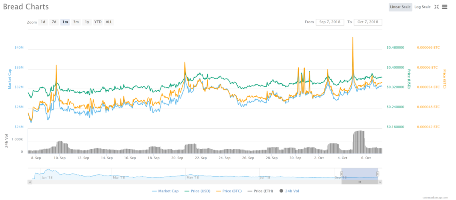This screenshot has width=456, height=200.
Task: Click the right scrollbar arrow of navigator
Action: (380, 182)
